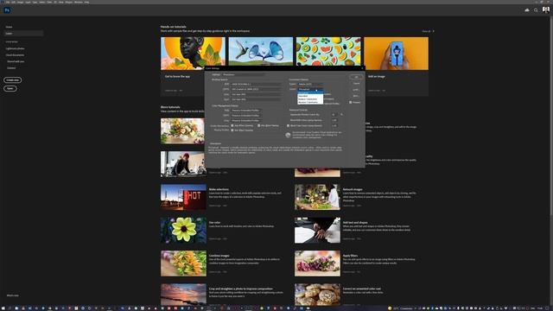The width and height of the screenshot is (553, 311).
Task: Toggle the Preview checkbox
Action: coord(351,102)
